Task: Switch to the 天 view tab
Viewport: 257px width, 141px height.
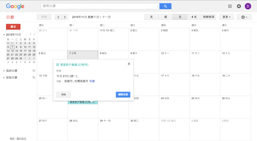Action: [151, 17]
